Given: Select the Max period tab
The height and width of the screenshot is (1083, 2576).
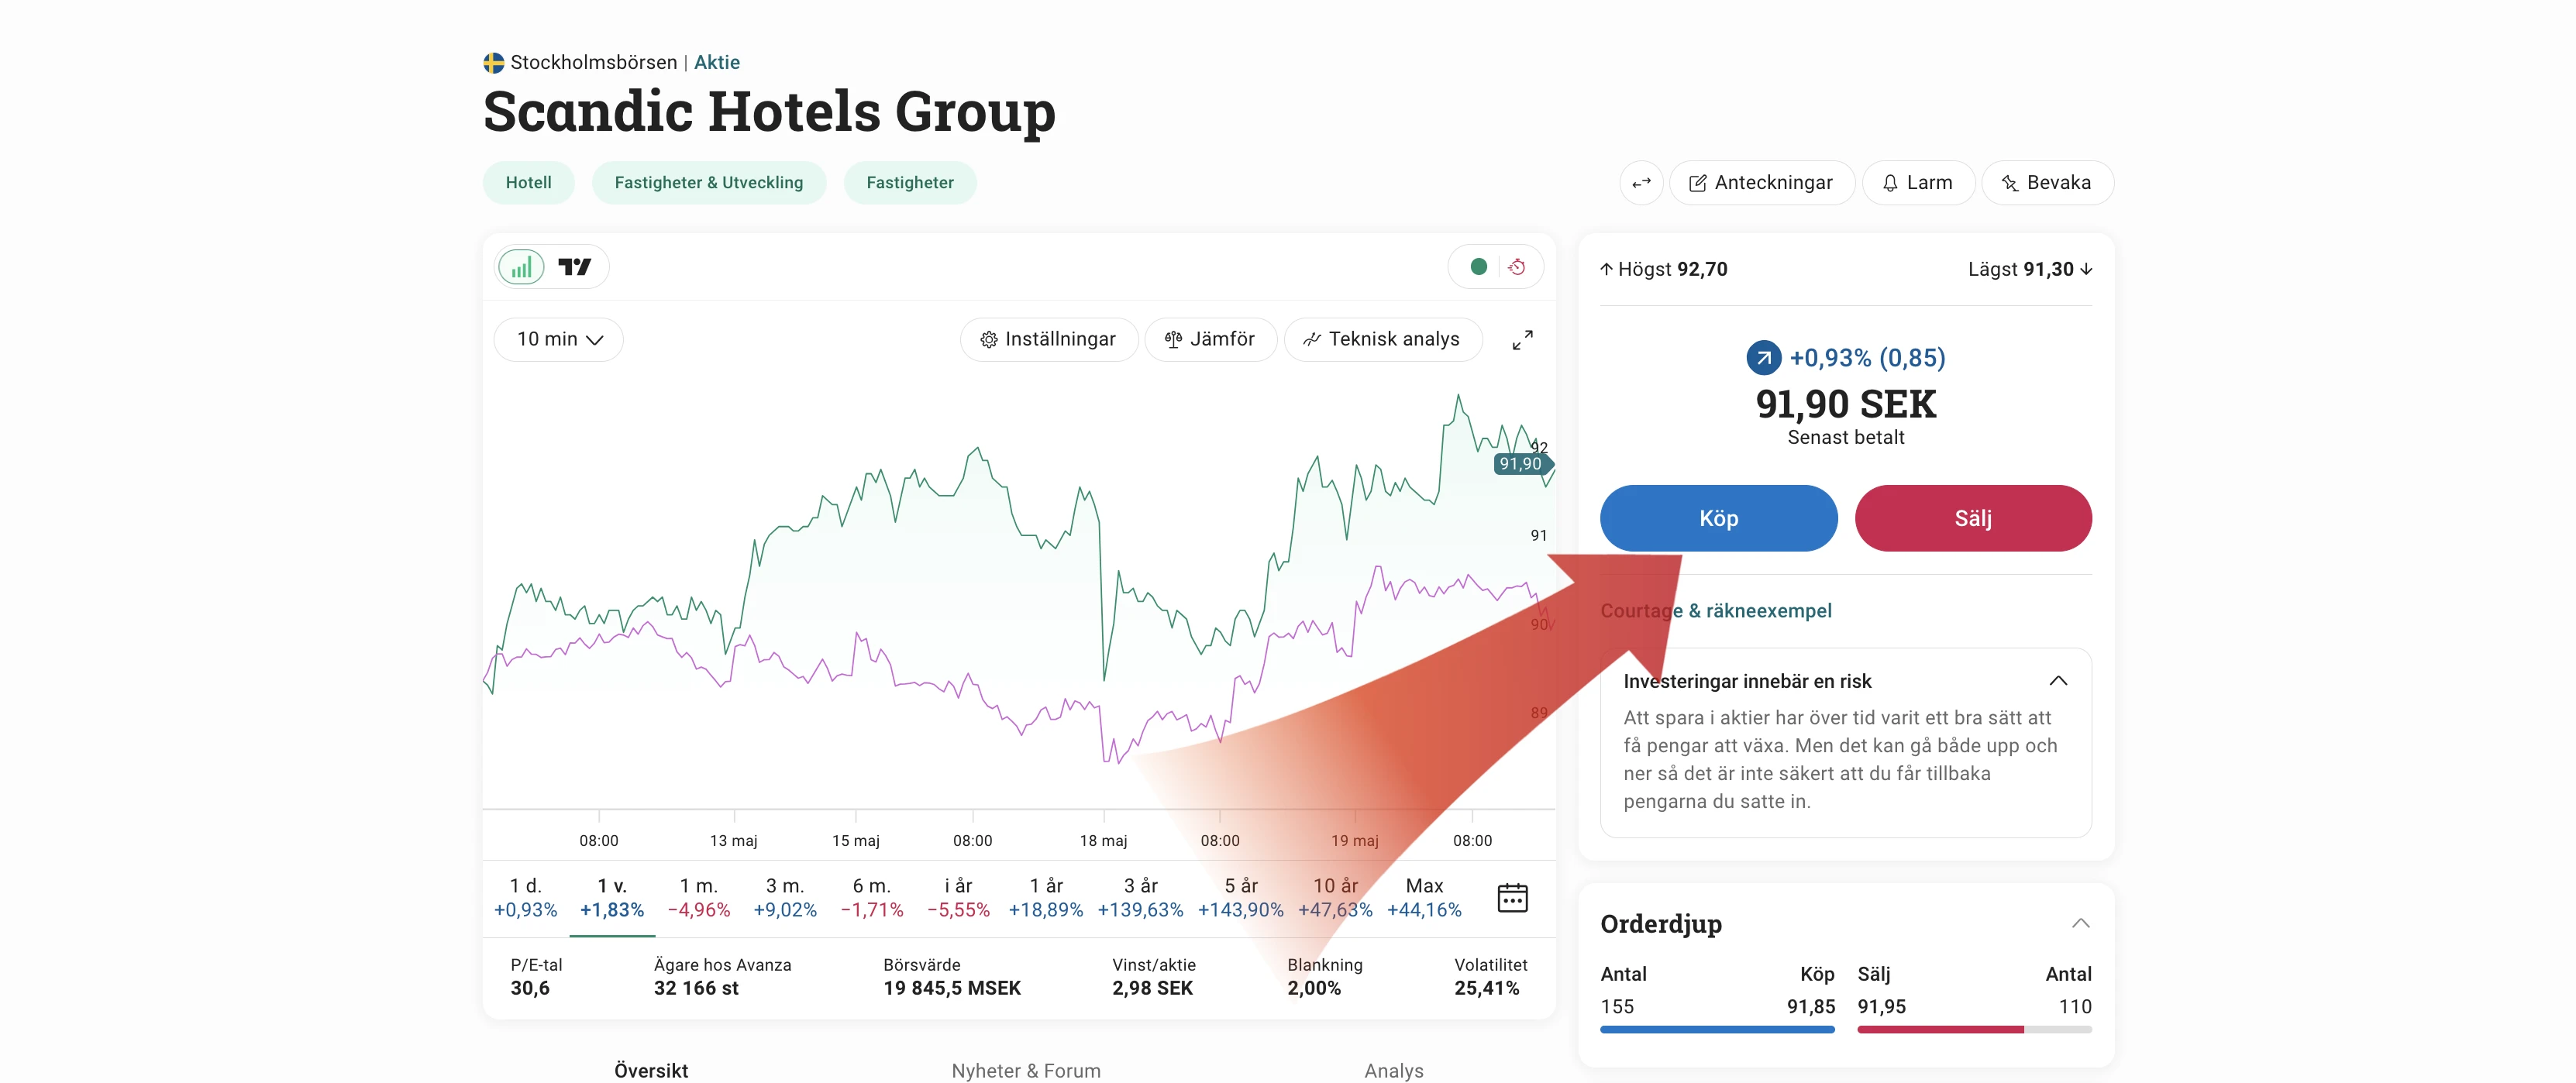Looking at the screenshot, I should [x=1424, y=897].
